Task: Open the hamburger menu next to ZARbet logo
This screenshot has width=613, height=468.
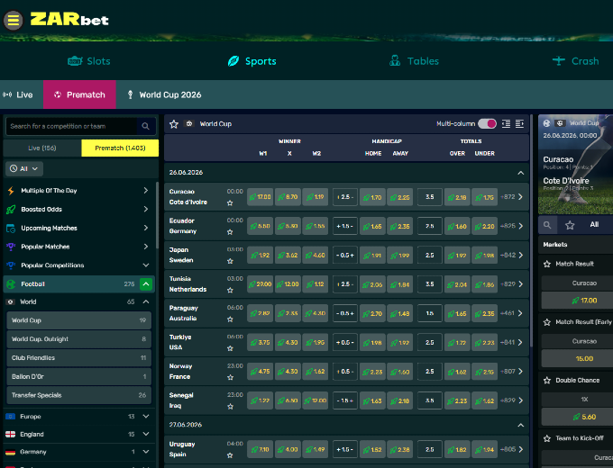Action: 13,20
